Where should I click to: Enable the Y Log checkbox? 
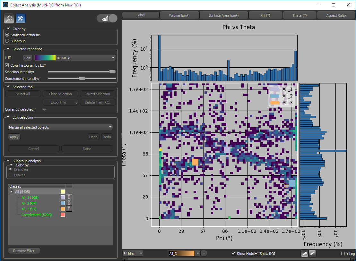(x=343, y=254)
